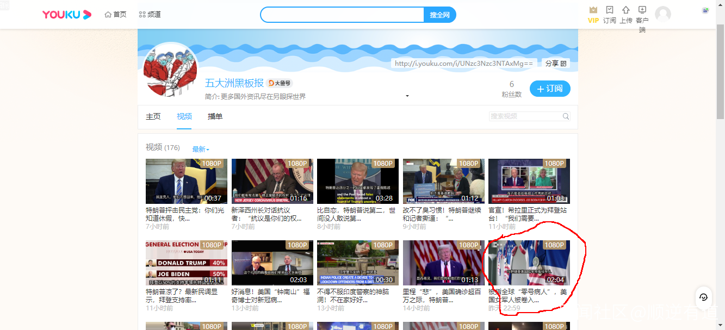Open the 01:11 General Election poll thumbnail
This screenshot has width=725, height=330.
tap(187, 263)
